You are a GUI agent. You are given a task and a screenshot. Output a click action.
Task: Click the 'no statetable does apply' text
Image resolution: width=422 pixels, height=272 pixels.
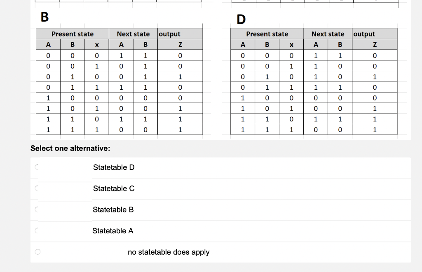pos(169,252)
